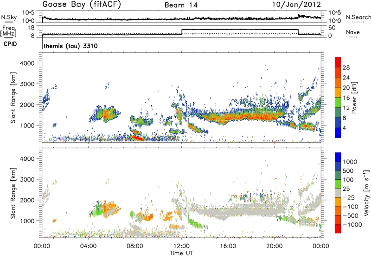Click the red top segment of Power colorbar

(338, 62)
